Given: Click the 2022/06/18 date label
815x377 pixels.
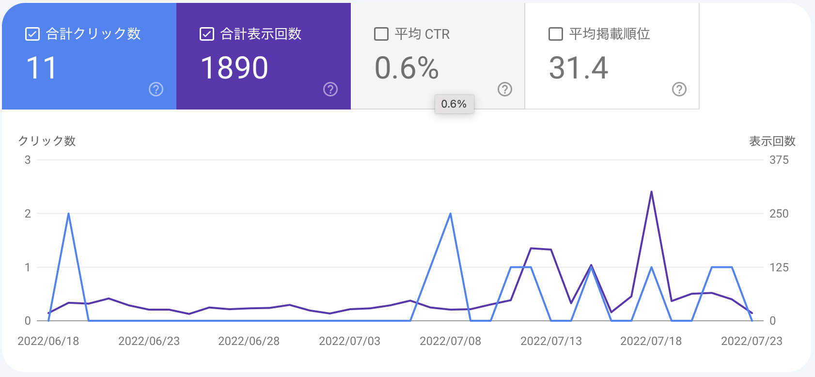Looking at the screenshot, I should coord(48,341).
